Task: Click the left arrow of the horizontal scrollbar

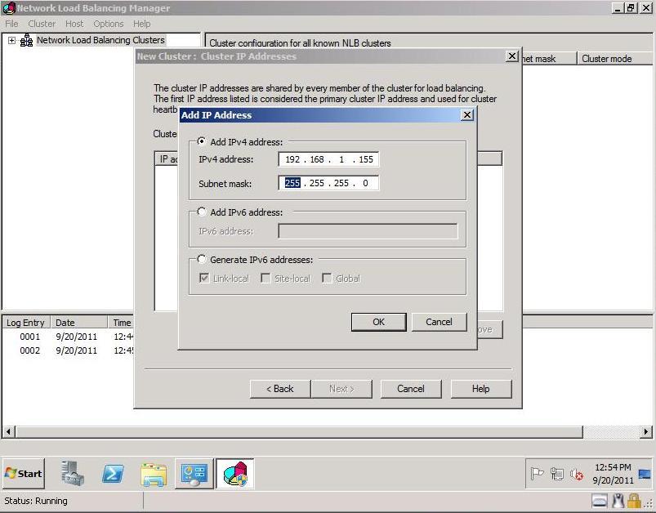Action: pyautogui.click(x=8, y=431)
